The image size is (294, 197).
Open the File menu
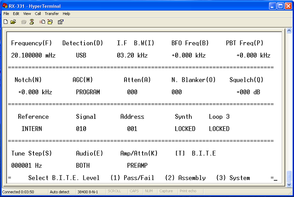tap(6, 14)
